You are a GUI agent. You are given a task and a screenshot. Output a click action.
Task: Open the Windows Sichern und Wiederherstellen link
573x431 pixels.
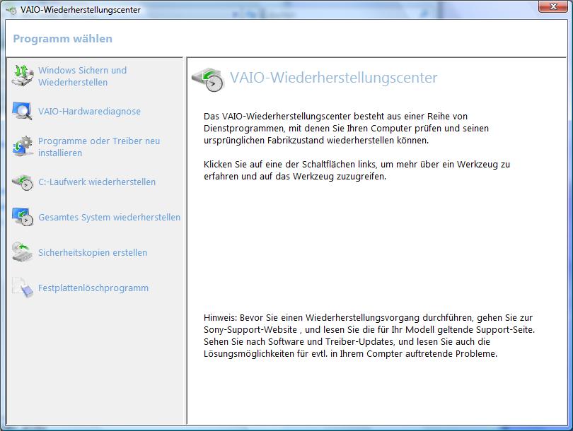point(82,76)
